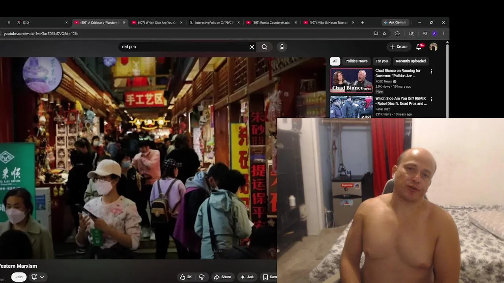Viewport: 504px width, 283px height.
Task: Save the video to a playlist
Action: pyautogui.click(x=269, y=277)
